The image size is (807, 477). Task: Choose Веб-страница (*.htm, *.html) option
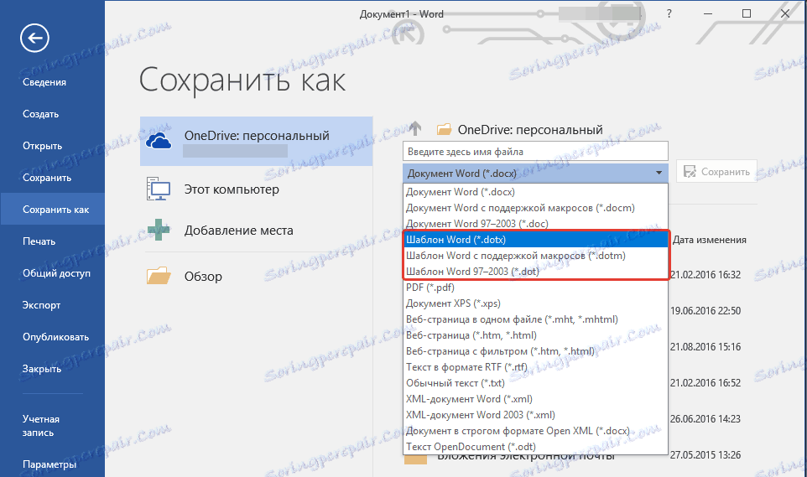point(535,335)
